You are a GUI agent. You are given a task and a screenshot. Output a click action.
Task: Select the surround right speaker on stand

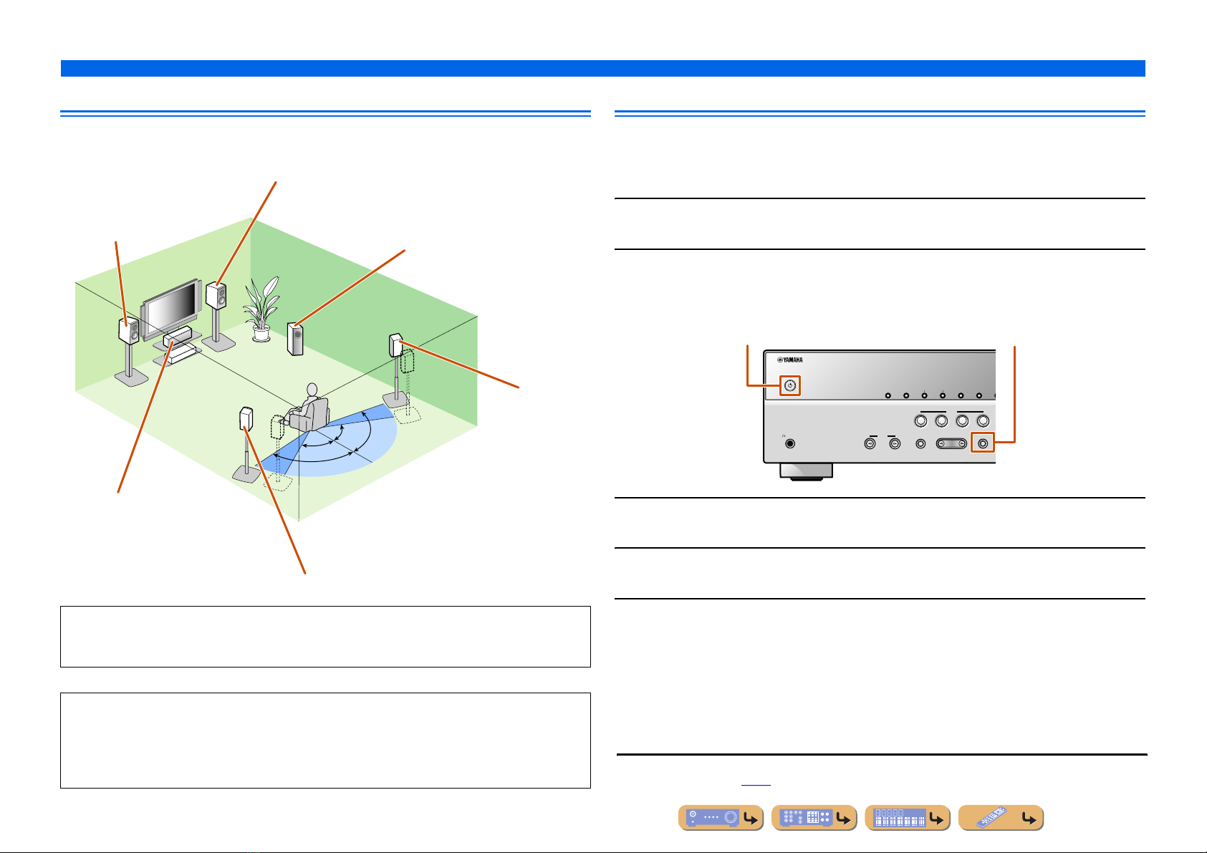point(396,345)
